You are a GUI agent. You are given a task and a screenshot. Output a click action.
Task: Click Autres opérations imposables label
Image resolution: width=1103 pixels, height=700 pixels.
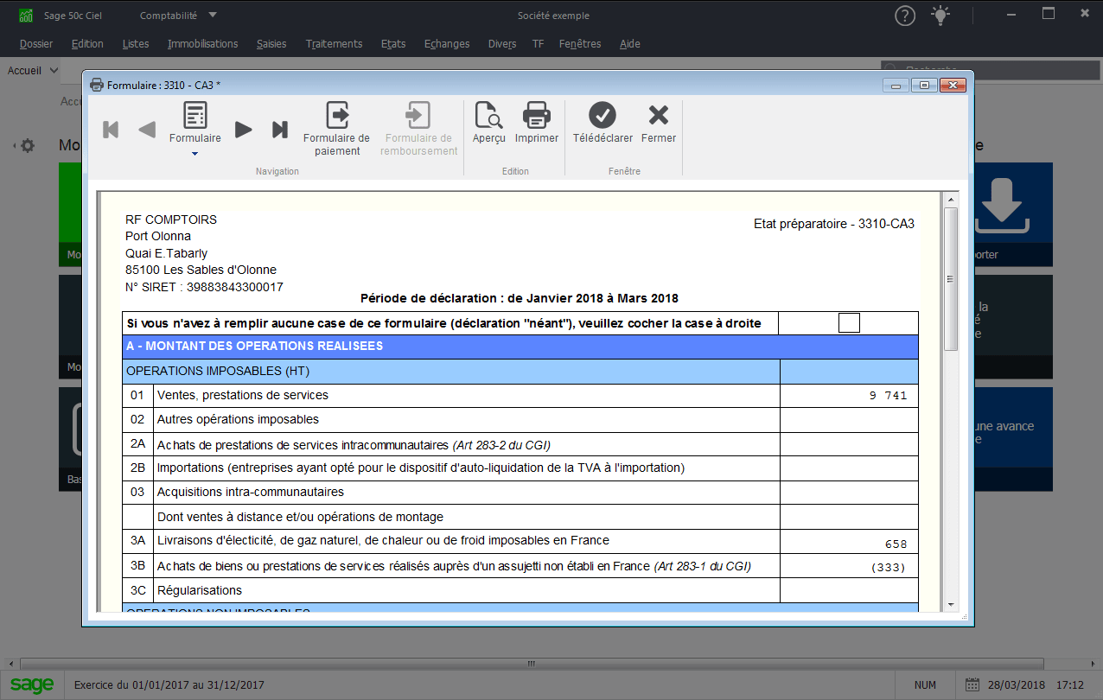[x=238, y=419]
